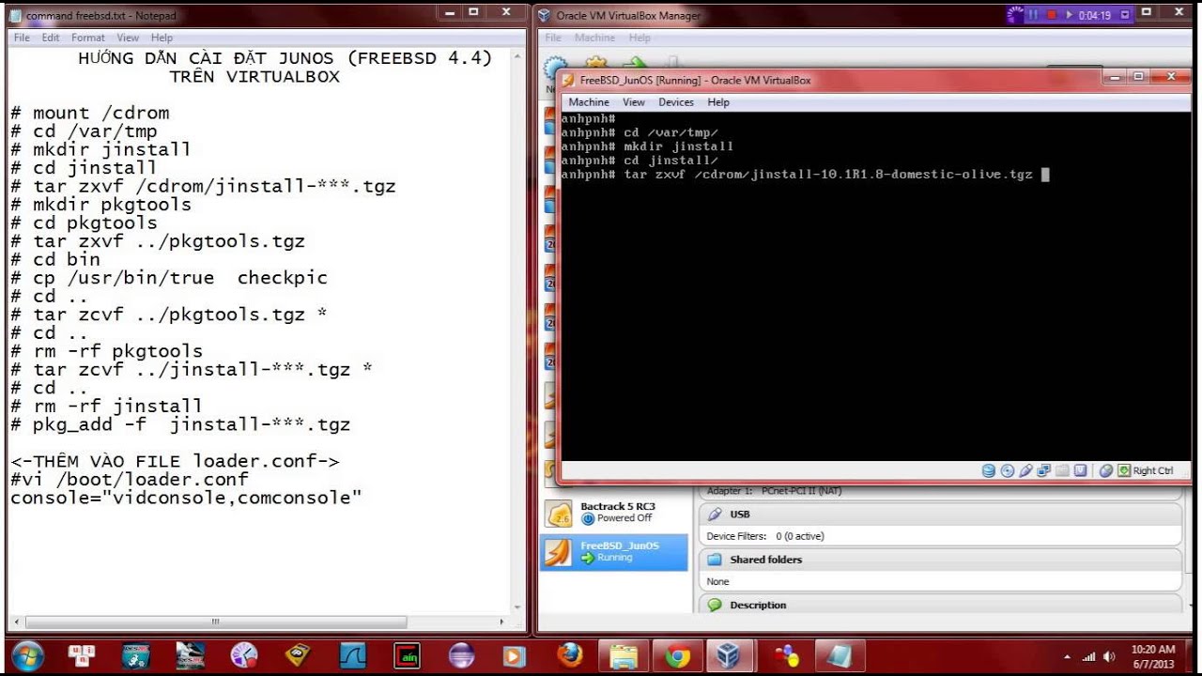Viewport: 1202px width, 676px height.
Task: Open the hard disk activity indicator in VM status bar
Action: click(989, 470)
